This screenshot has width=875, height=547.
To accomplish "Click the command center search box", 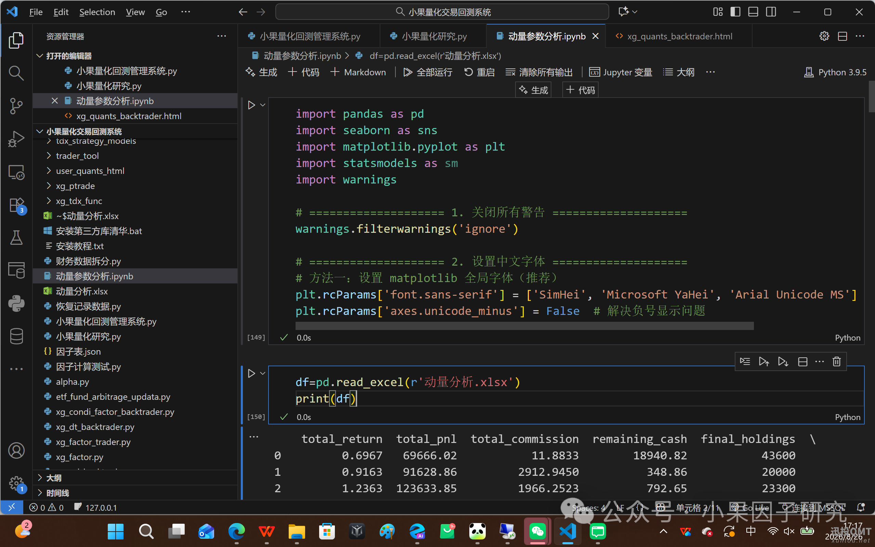I will point(442,12).
